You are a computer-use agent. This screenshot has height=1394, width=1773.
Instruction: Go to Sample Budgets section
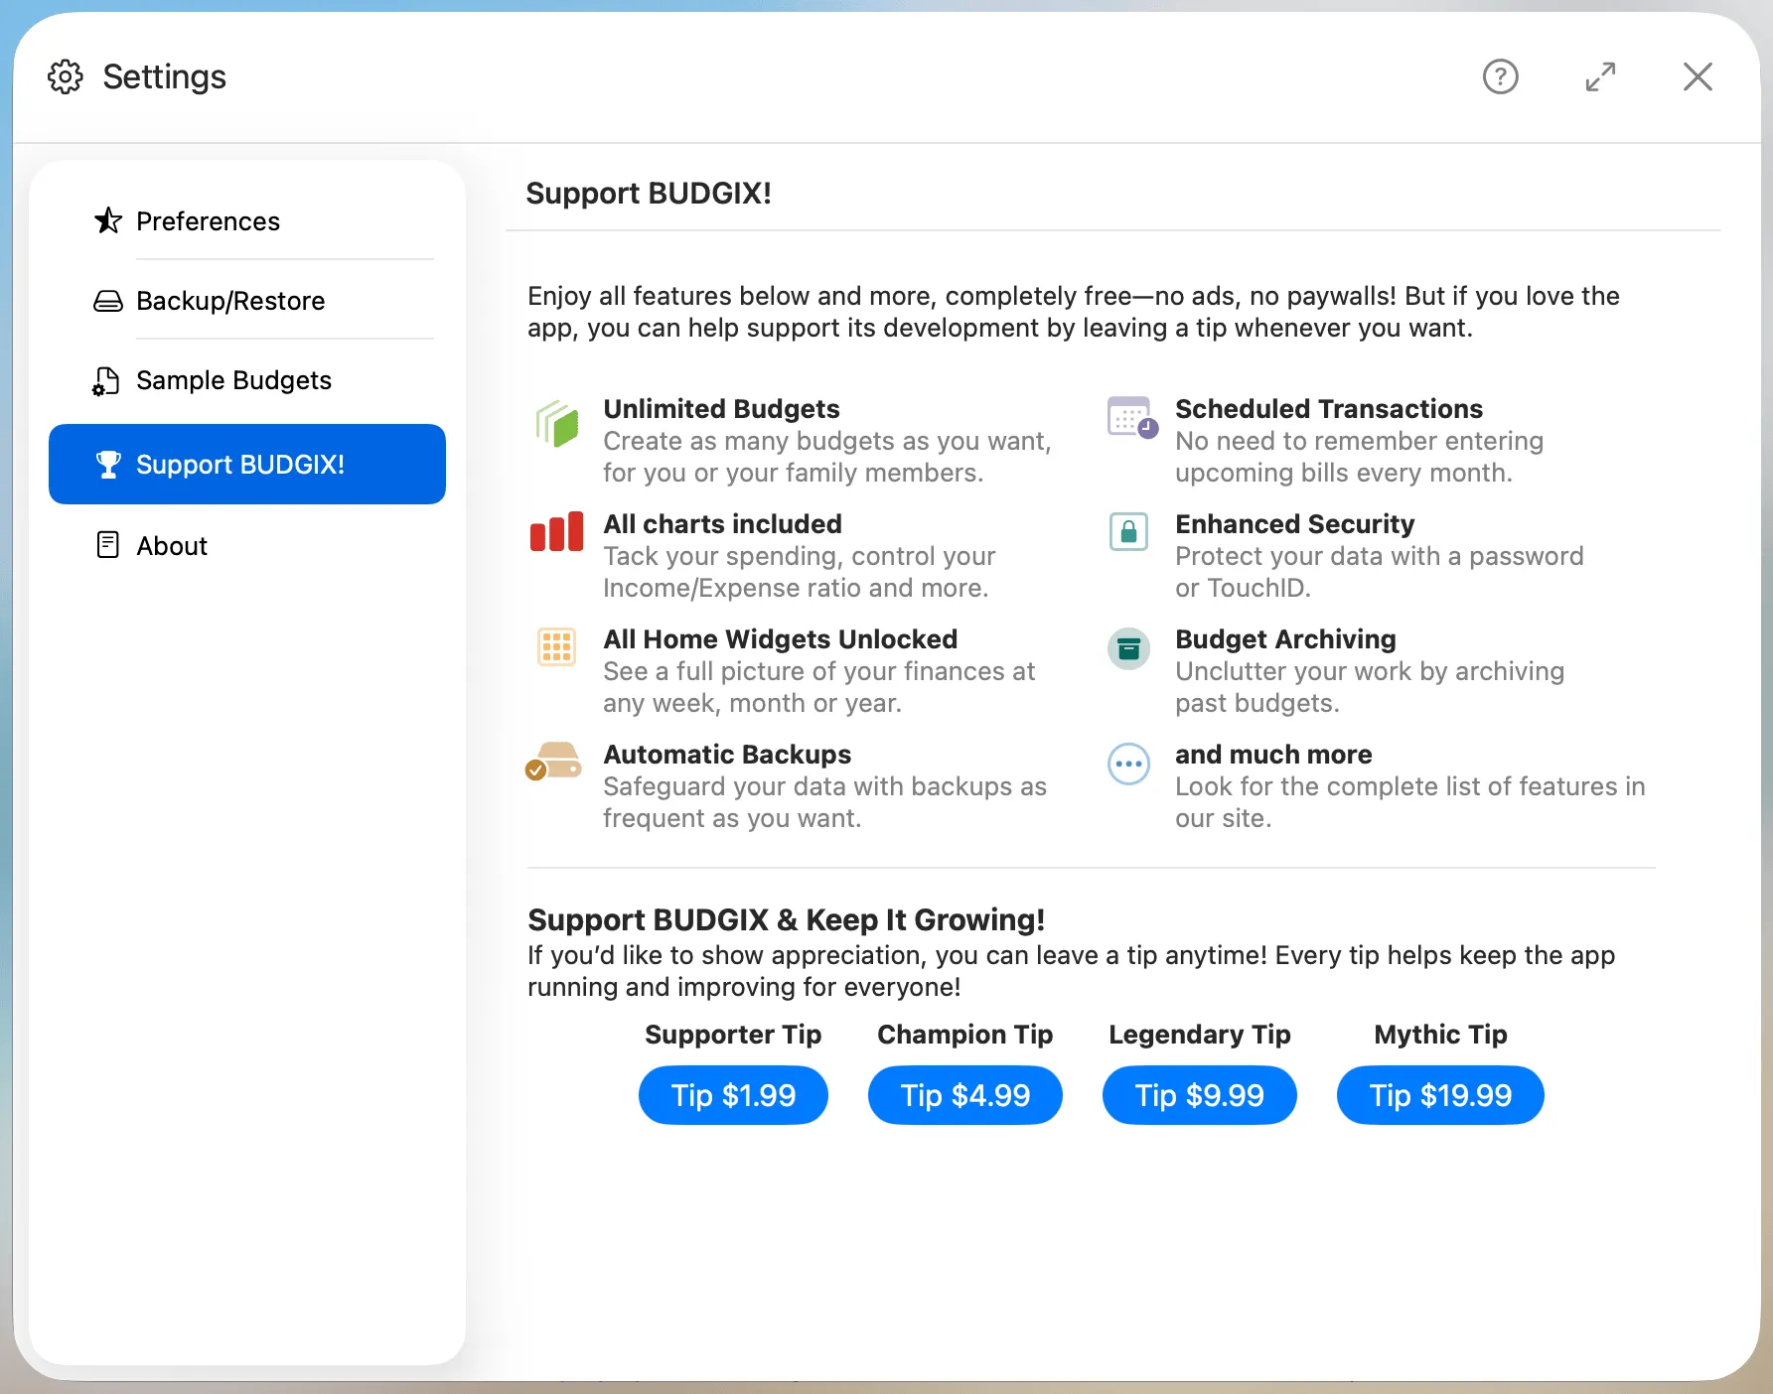point(247,380)
